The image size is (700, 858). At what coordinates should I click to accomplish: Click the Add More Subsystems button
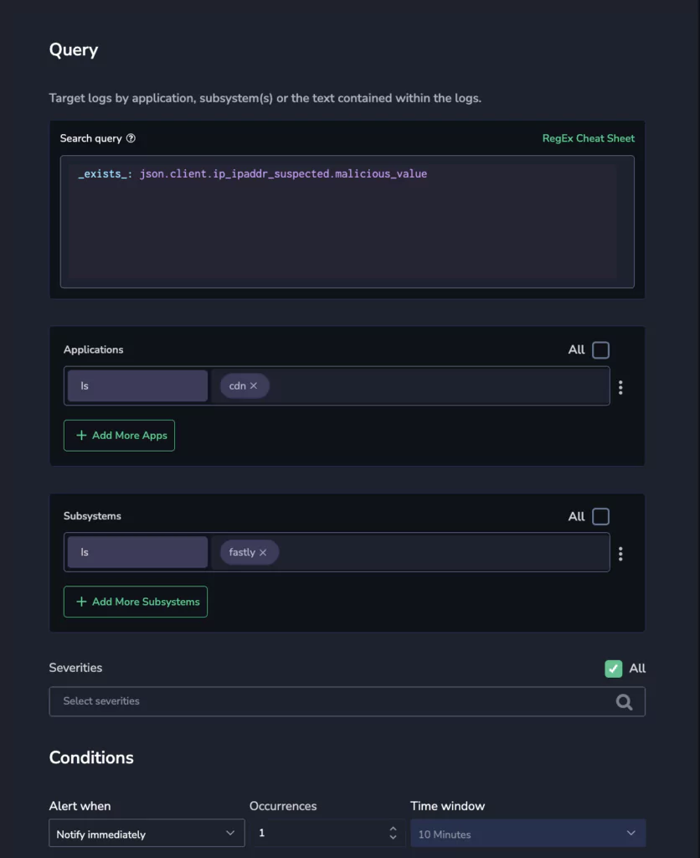[136, 602]
